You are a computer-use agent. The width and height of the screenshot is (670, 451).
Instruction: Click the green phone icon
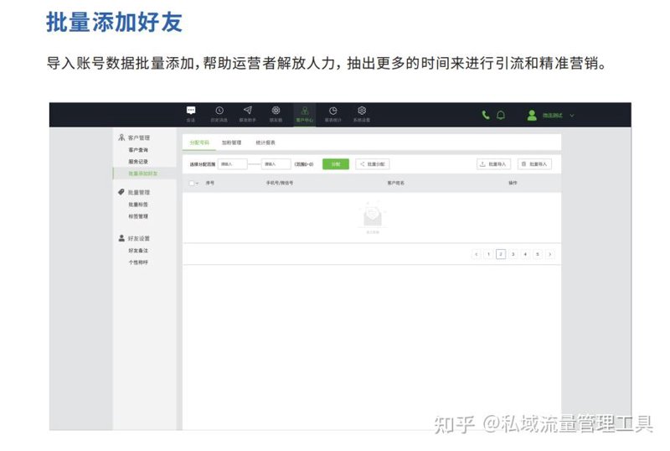point(486,115)
